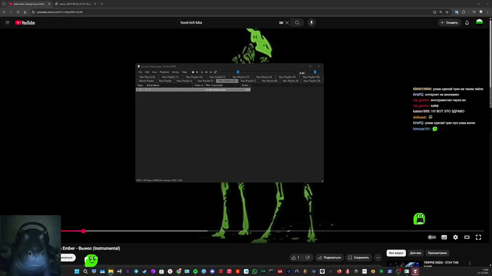
Task: Click the Сохранить save button
Action: pos(359,258)
